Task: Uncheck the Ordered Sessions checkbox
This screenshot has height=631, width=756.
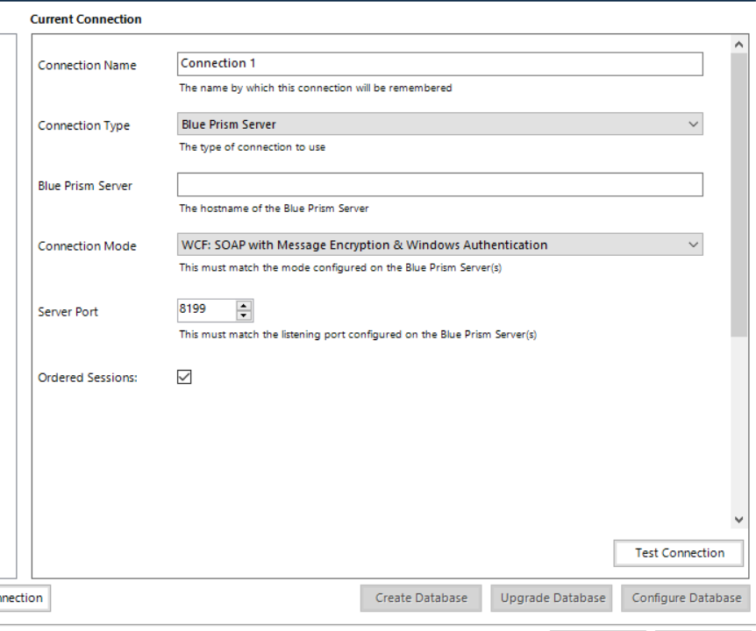Action: pyautogui.click(x=184, y=377)
